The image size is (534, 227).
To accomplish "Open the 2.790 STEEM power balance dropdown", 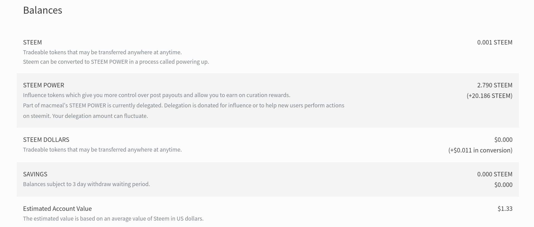I will (494, 85).
